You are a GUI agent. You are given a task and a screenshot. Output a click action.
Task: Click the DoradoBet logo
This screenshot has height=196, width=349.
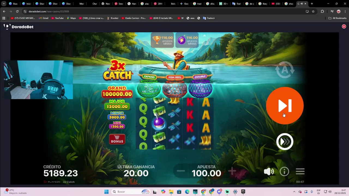click(18, 27)
